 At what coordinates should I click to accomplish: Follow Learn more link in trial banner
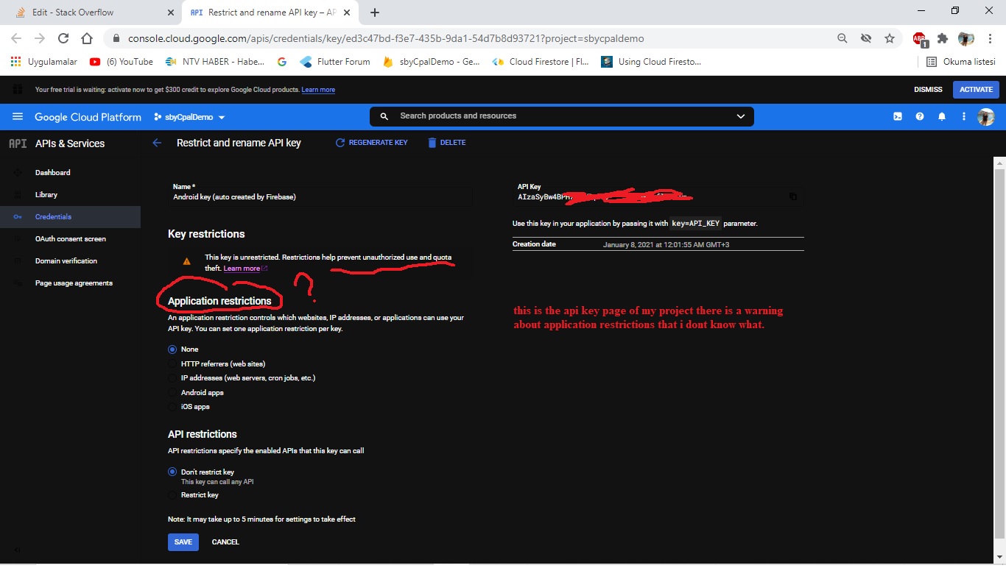[318, 90]
